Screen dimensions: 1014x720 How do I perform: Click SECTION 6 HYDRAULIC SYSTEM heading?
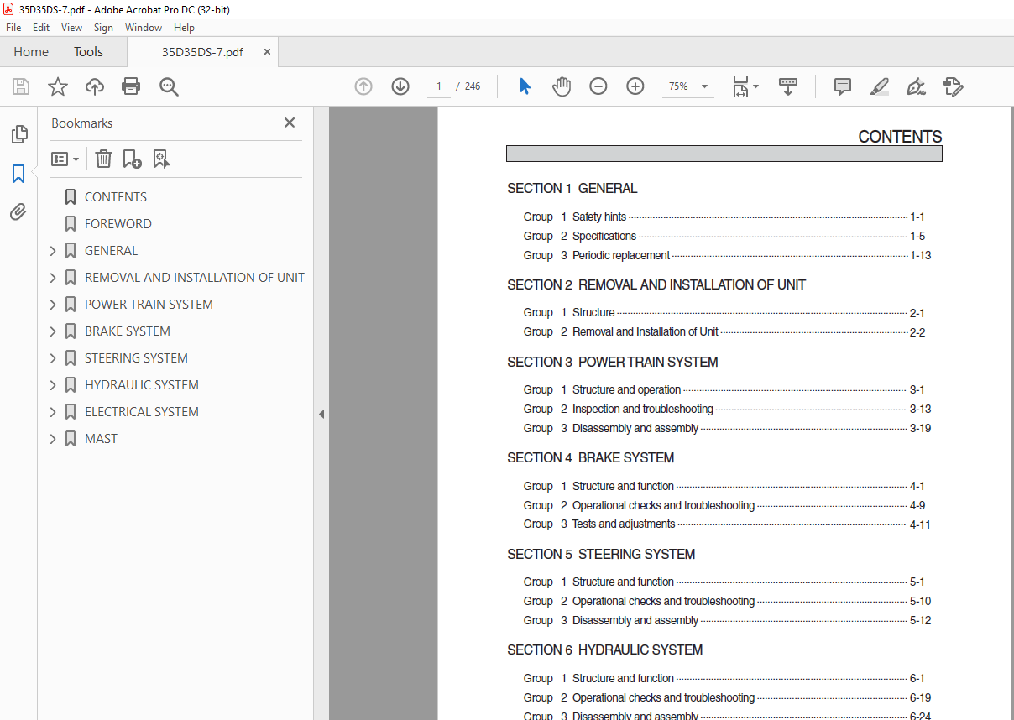coord(604,650)
